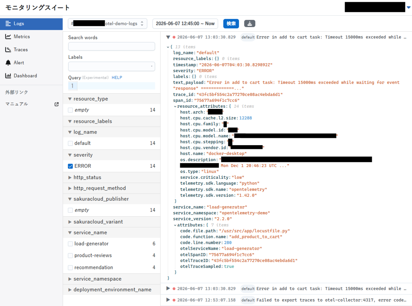Collapse the severity filter section
Screen dimensions: 412x306
(112, 155)
